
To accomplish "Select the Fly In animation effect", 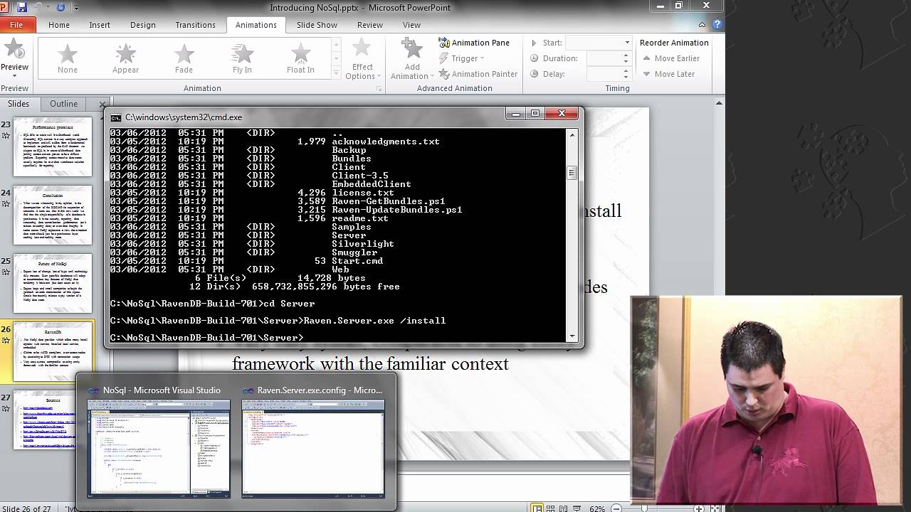I will (x=242, y=58).
